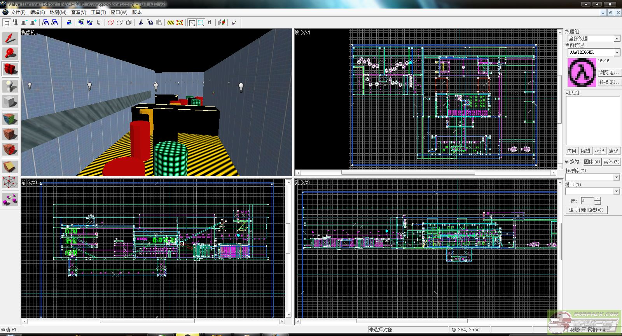Expand the texture group dropdown
622x336 pixels.
pos(617,38)
